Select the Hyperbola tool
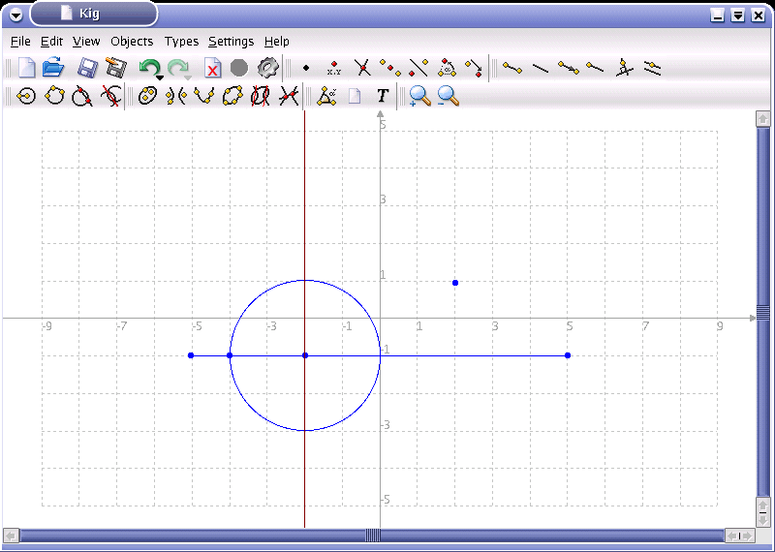775x552 pixels. pyautogui.click(x=175, y=96)
